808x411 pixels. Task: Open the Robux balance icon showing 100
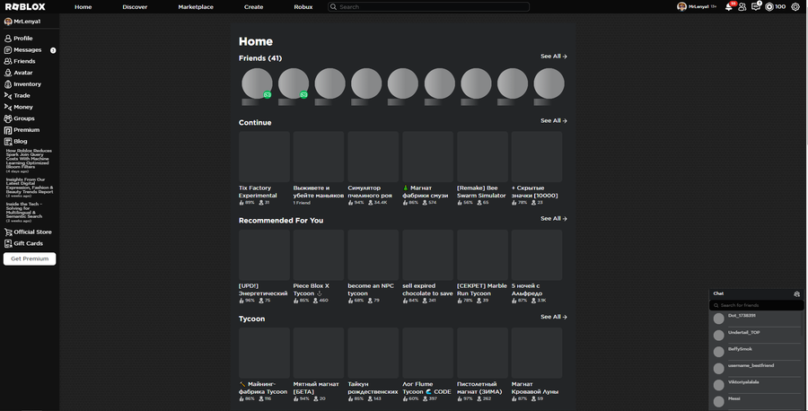[769, 6]
